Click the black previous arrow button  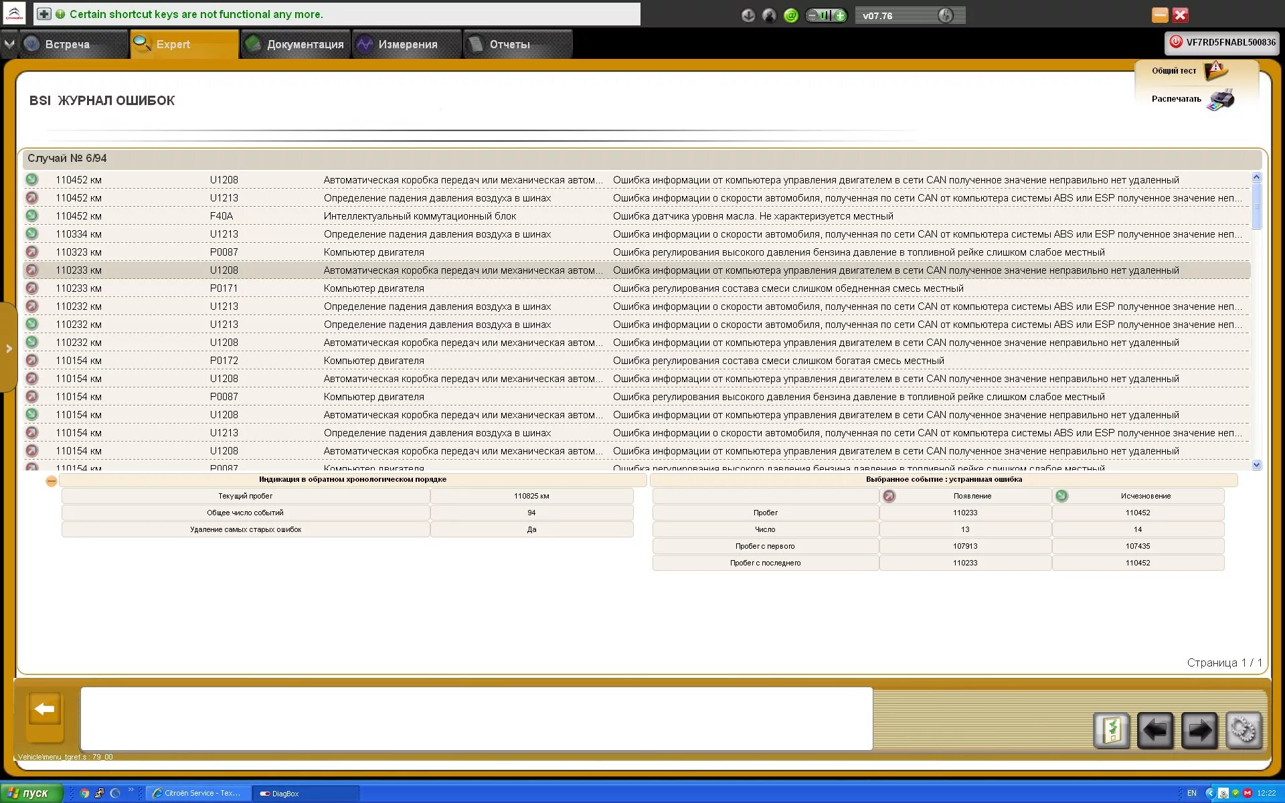1155,730
